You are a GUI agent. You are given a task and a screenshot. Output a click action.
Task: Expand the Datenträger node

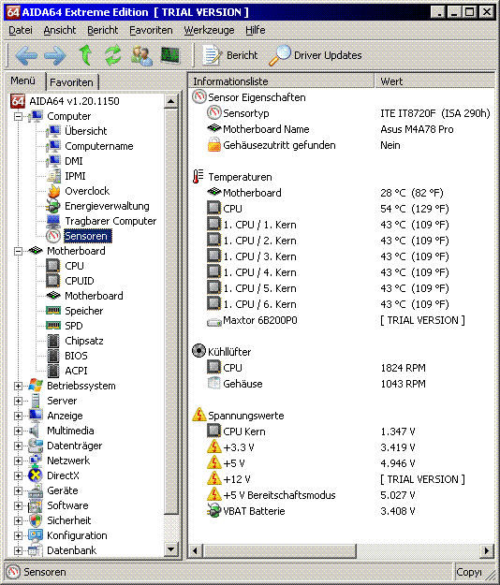(18, 446)
